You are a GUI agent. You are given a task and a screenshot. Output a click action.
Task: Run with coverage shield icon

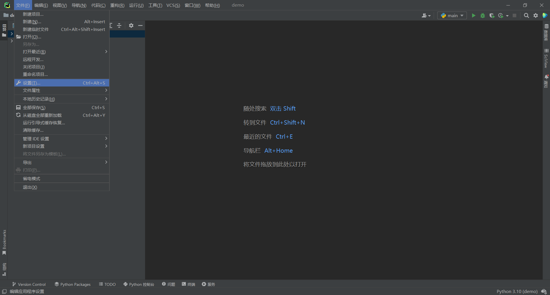click(492, 15)
